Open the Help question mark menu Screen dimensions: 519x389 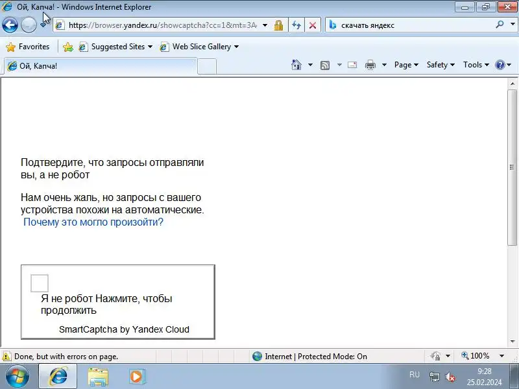(x=503, y=65)
